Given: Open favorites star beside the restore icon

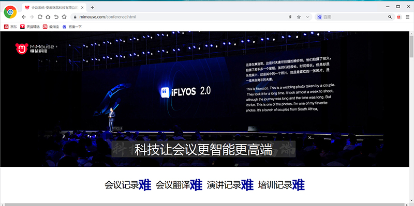Looking at the screenshot, I should [x=64, y=17].
